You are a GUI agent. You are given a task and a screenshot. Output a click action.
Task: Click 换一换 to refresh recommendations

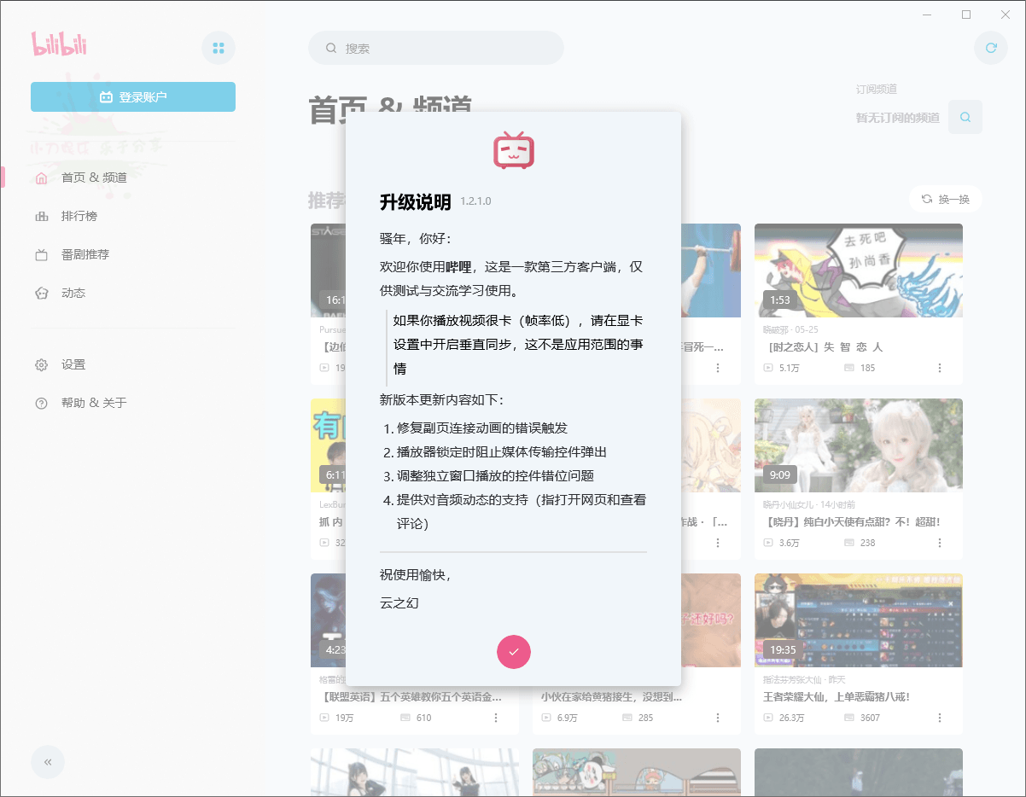coord(947,198)
